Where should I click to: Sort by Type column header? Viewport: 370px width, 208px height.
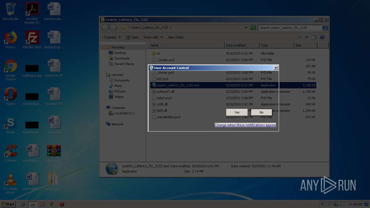[277, 45]
